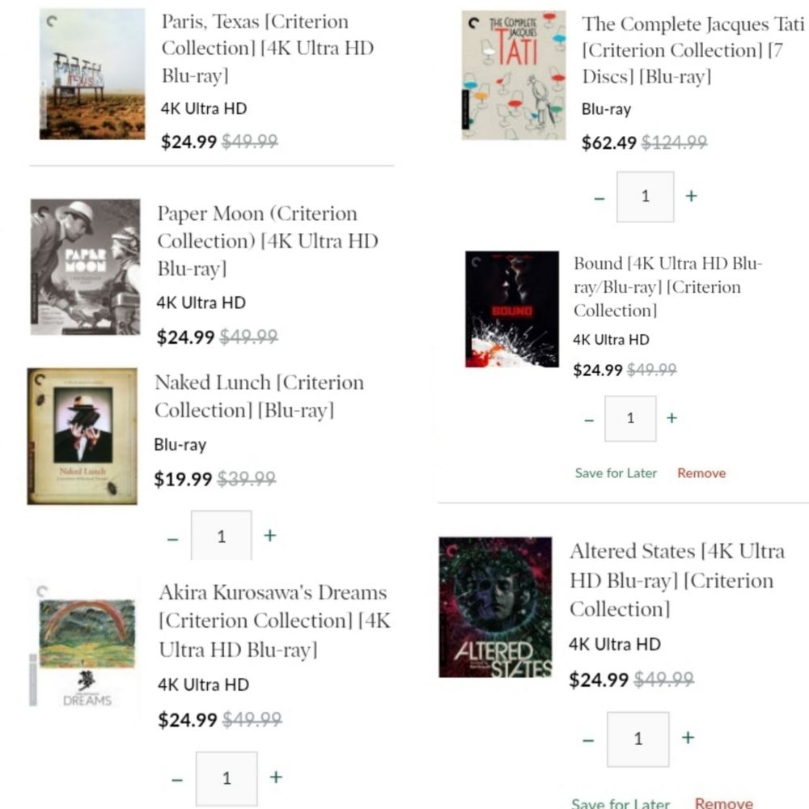
Task: Click the Altered States cover art
Action: point(495,608)
